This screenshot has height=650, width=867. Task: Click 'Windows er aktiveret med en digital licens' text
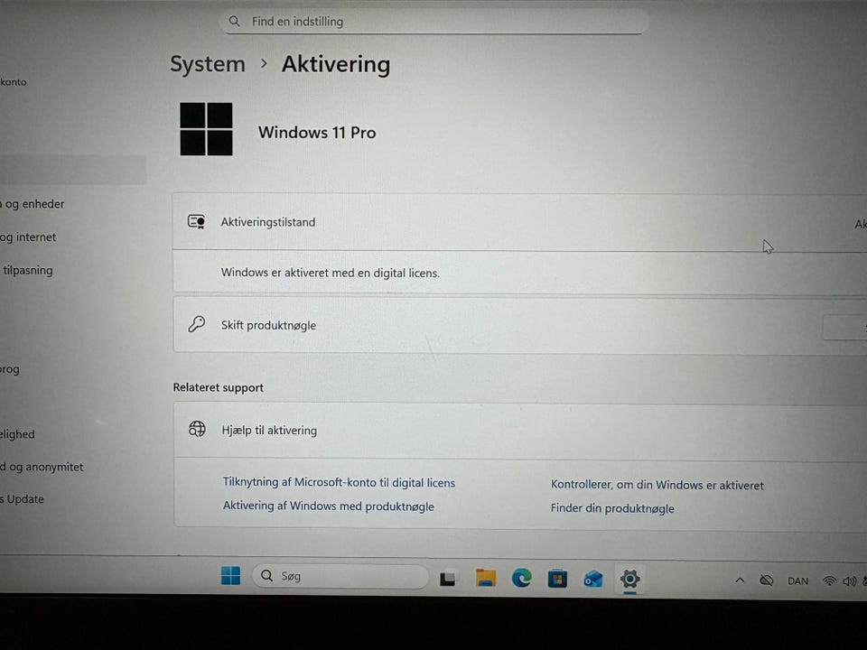pyautogui.click(x=331, y=273)
